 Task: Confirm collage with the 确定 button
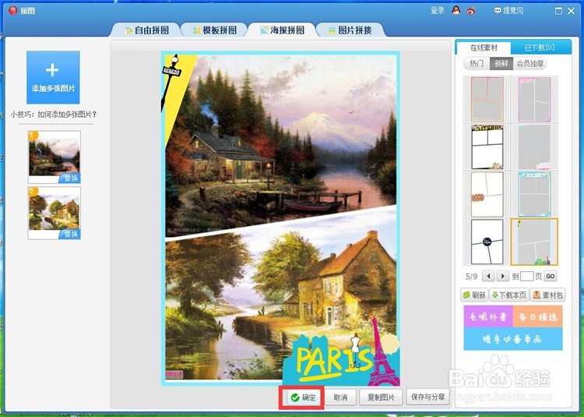tap(303, 398)
